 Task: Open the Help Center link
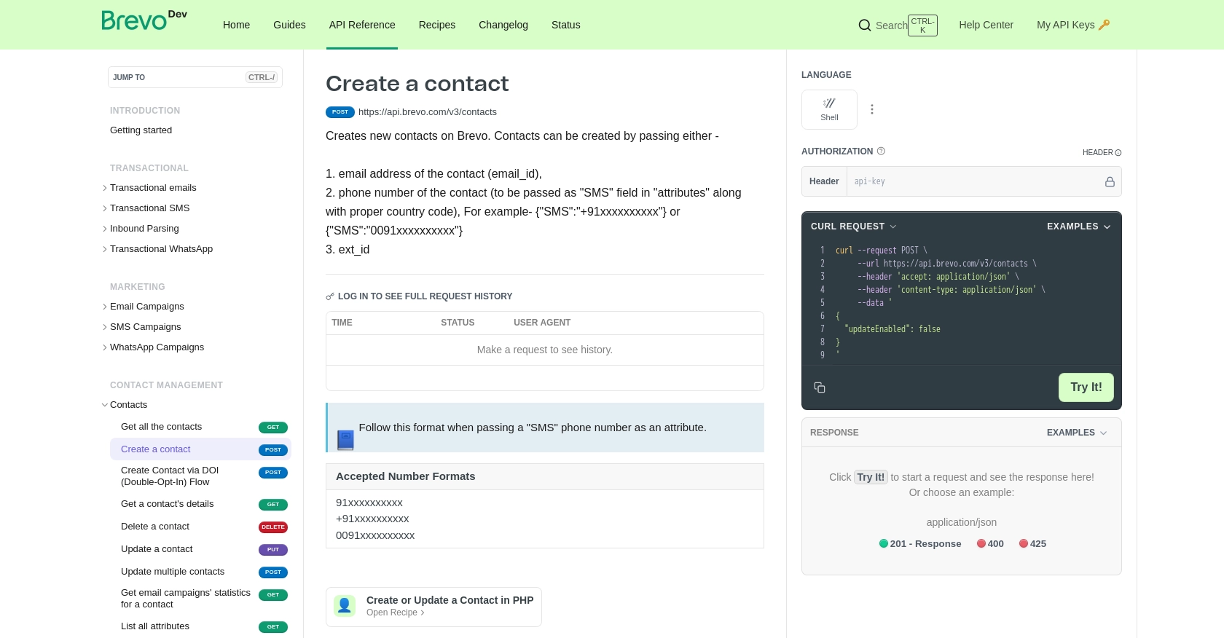click(x=986, y=25)
